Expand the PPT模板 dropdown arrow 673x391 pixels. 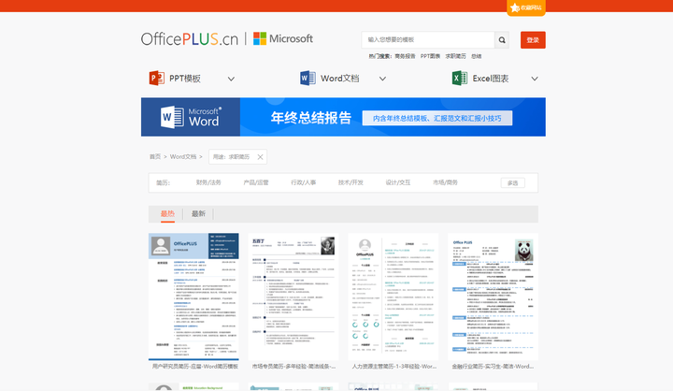(231, 80)
